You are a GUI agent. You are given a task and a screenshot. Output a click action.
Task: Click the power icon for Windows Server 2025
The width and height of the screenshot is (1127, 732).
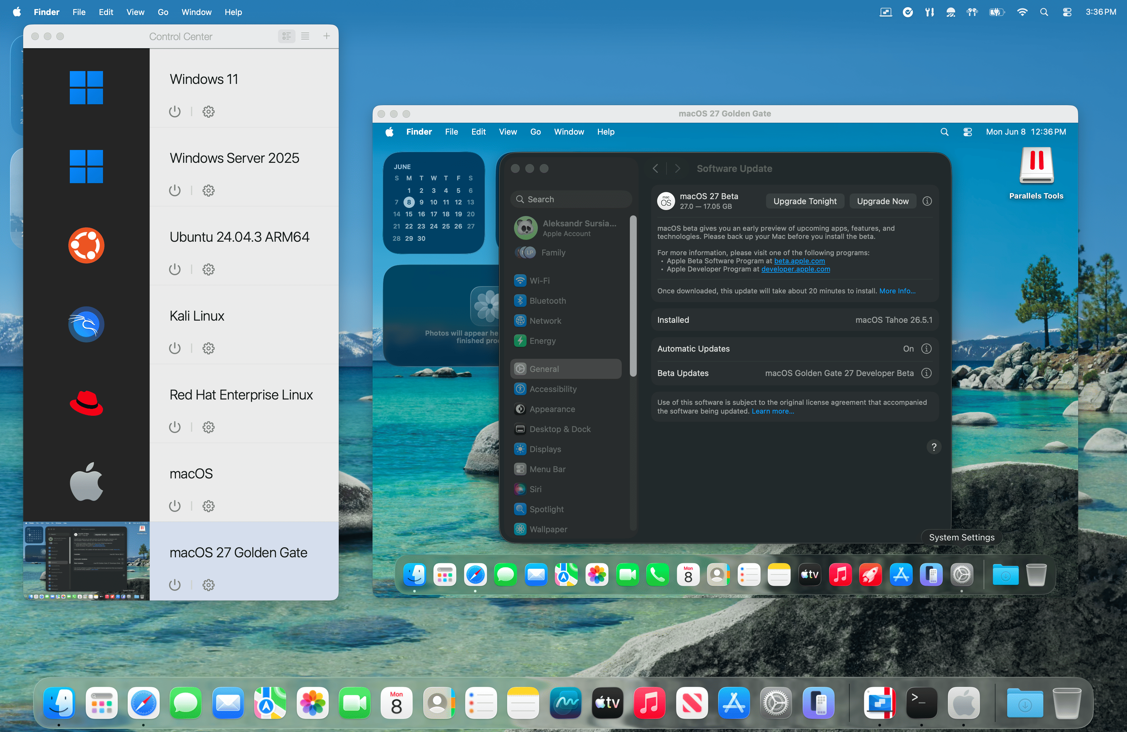click(175, 190)
